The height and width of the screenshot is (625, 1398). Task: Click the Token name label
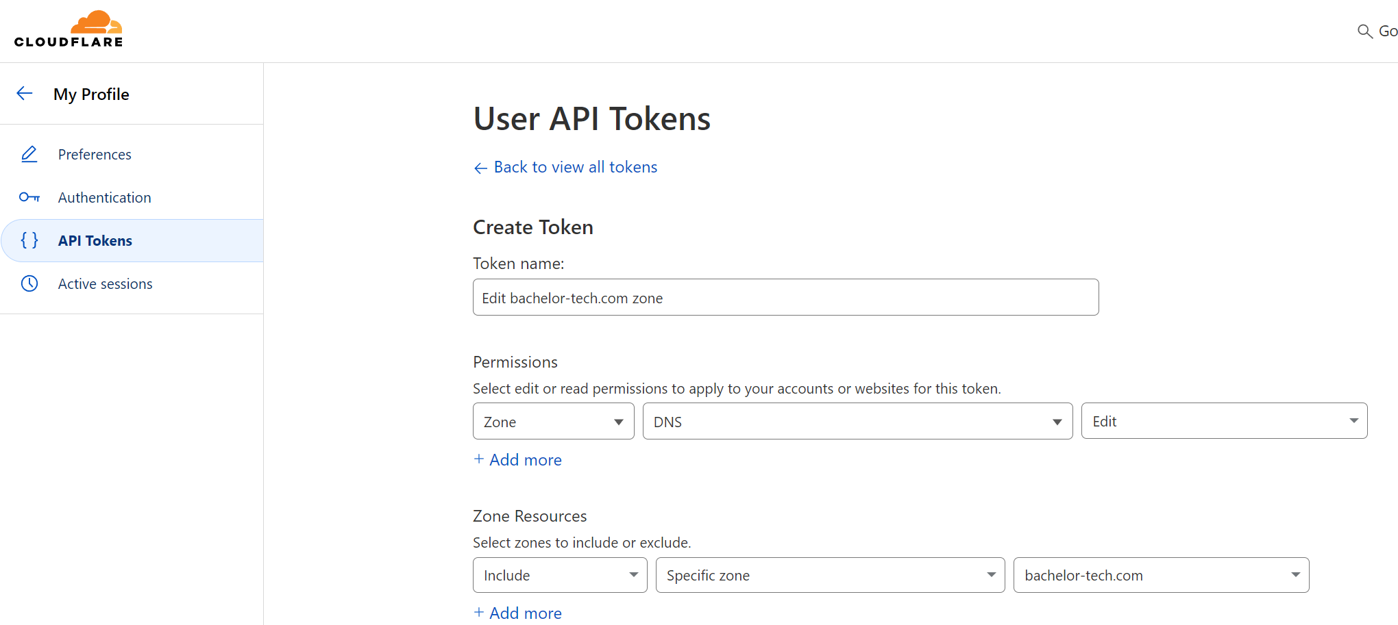[519, 264]
